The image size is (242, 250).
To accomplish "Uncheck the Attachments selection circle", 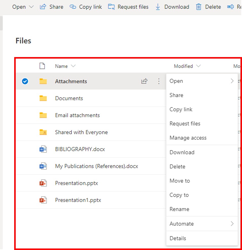I will click(25, 81).
